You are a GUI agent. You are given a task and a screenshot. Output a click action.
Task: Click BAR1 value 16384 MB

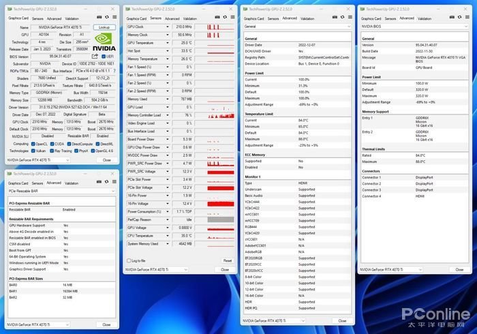(x=70, y=291)
